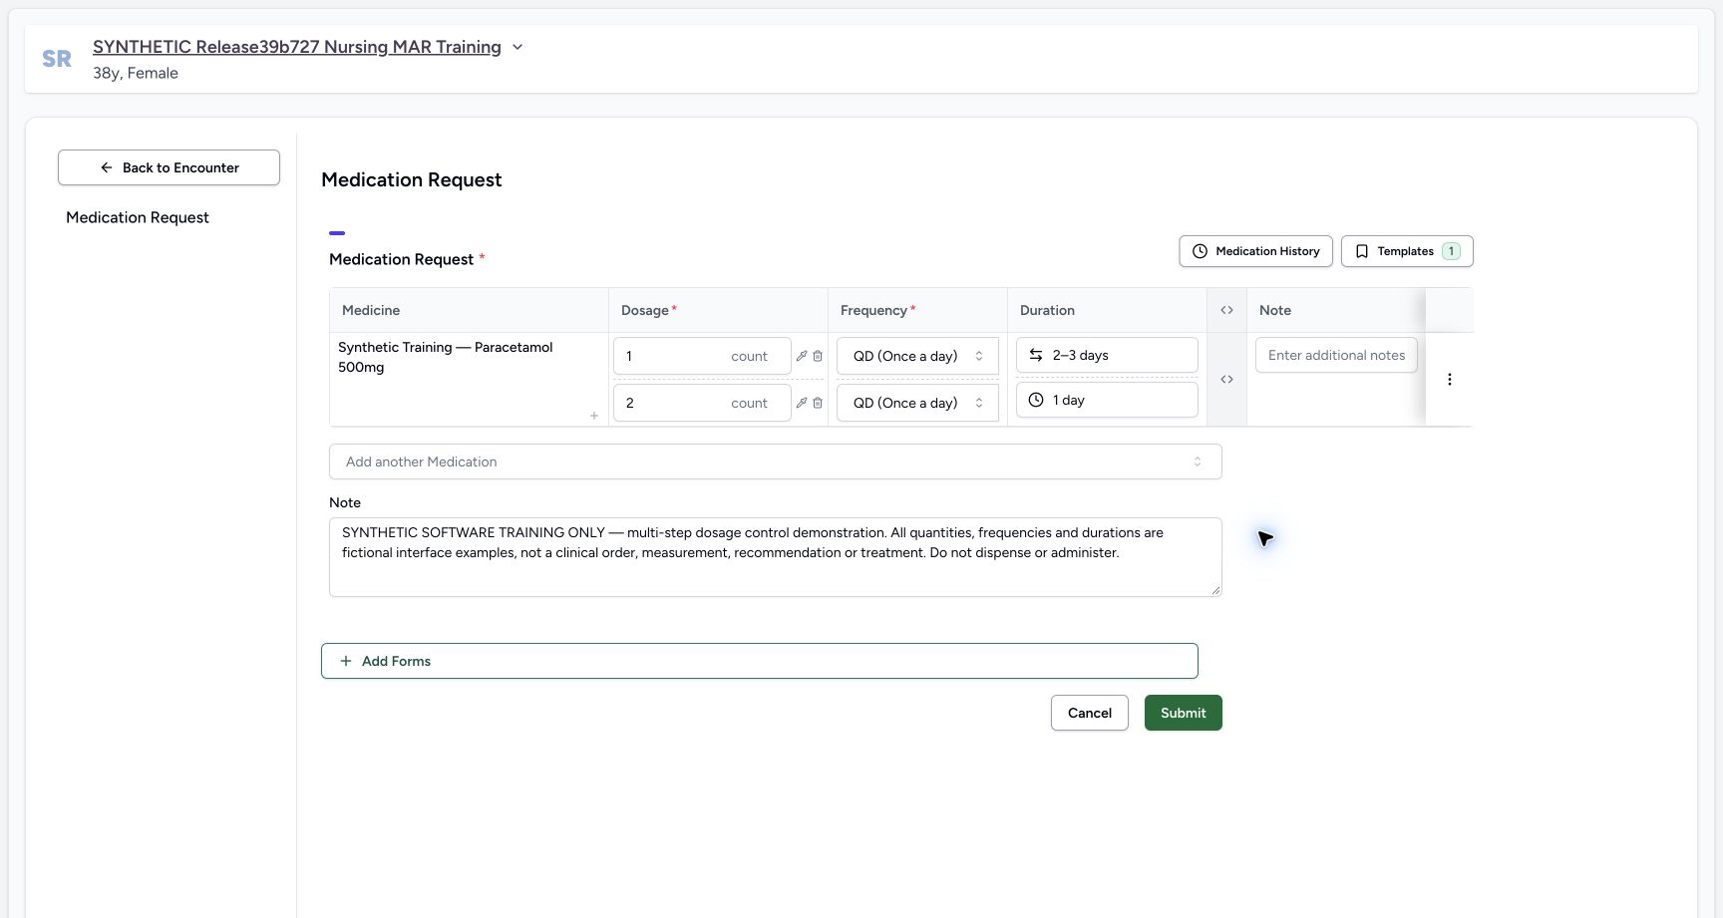The image size is (1723, 918).
Task: Open the Paracetamol row three-dot menu
Action: coord(1450,379)
